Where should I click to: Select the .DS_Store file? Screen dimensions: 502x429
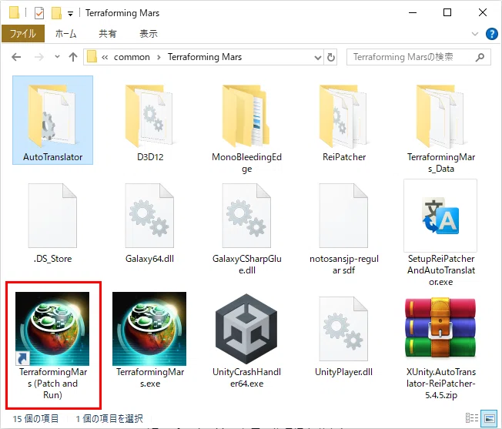click(52, 223)
